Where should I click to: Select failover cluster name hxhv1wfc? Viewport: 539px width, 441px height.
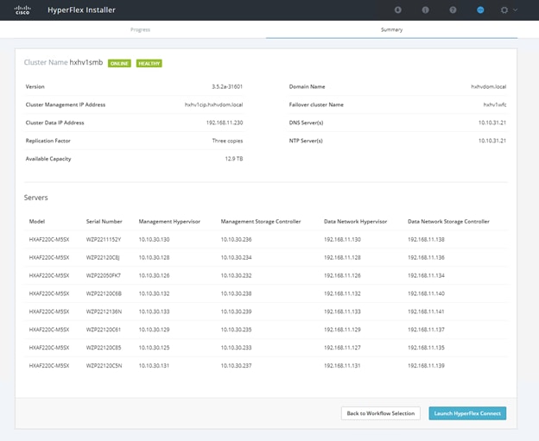495,104
